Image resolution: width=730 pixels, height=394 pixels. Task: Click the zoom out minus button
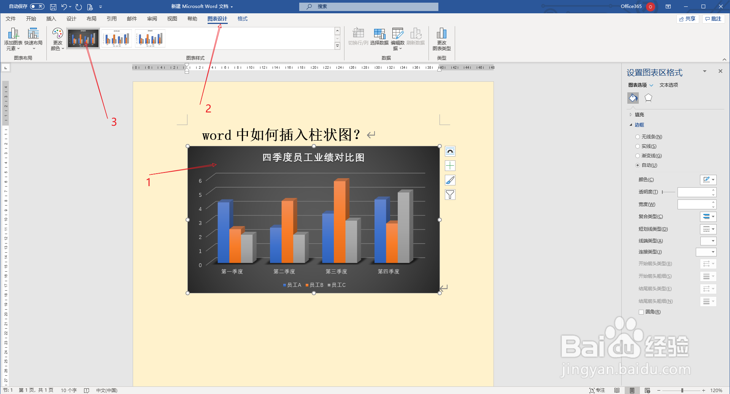(x=659, y=390)
